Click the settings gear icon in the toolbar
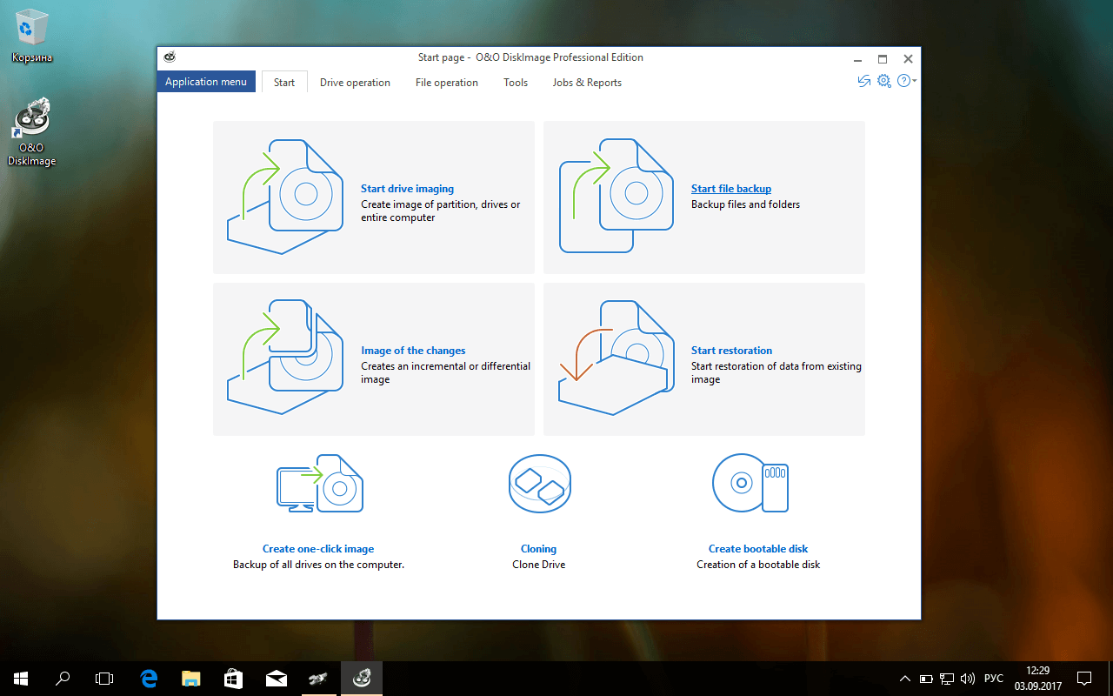The height and width of the screenshot is (696, 1113). point(883,81)
